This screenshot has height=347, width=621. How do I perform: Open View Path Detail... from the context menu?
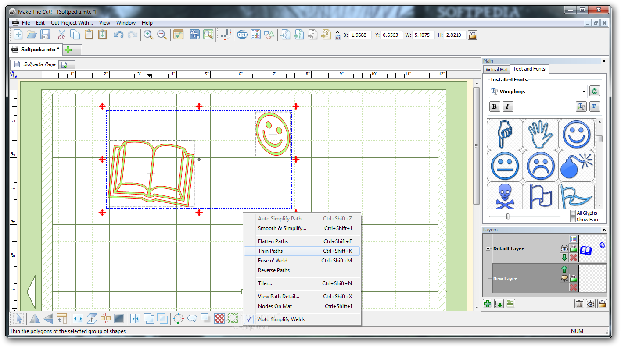tap(302, 297)
